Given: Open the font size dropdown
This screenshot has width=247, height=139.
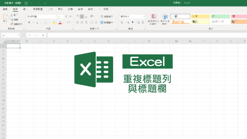Looking at the screenshot, I should [x=62, y=16].
